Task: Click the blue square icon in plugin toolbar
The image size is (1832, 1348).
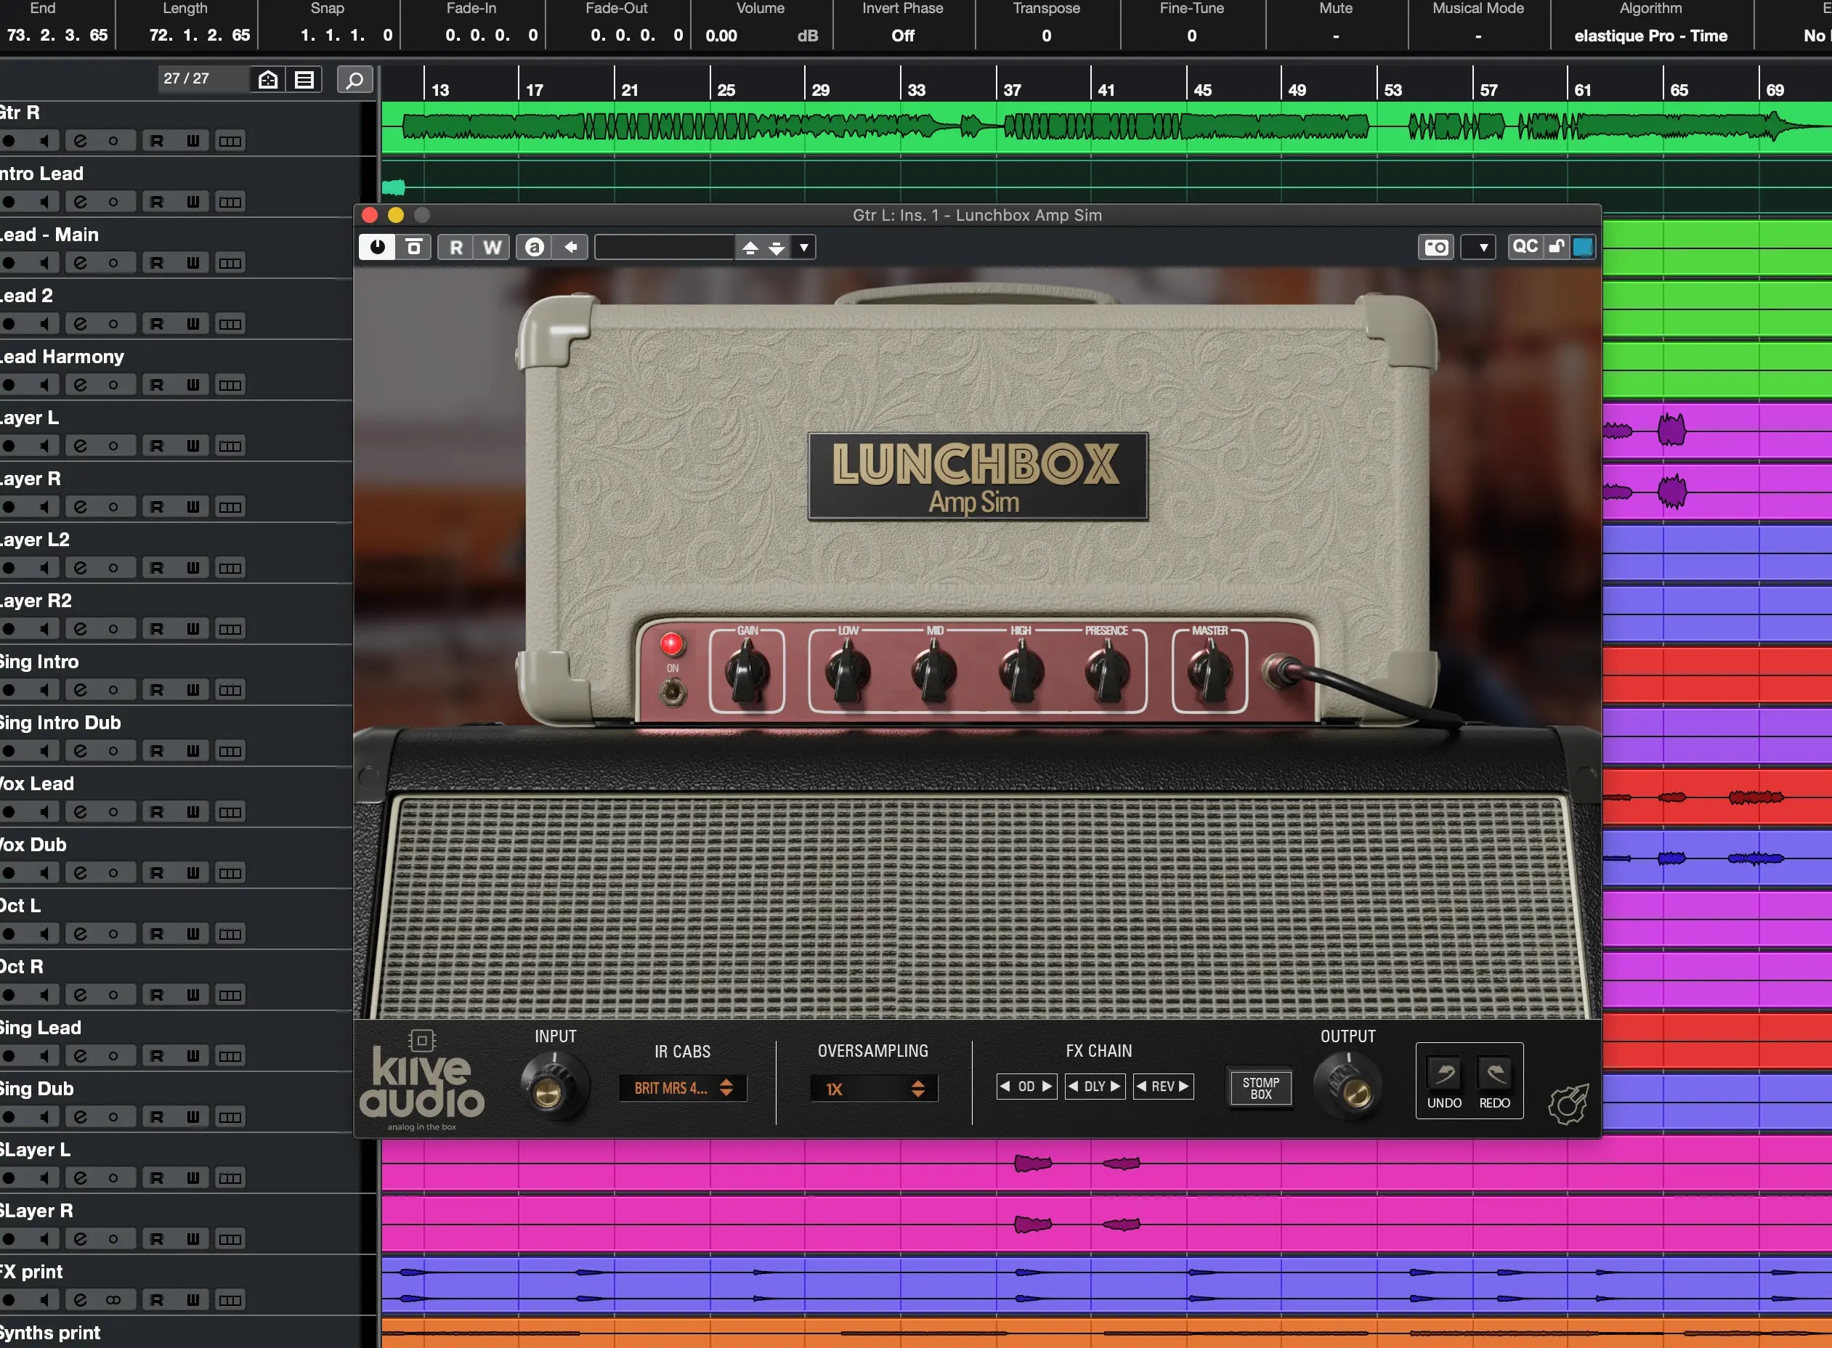Action: click(x=1582, y=247)
